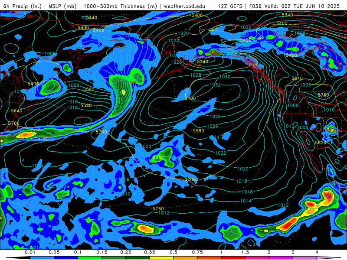This screenshot has width=347, height=260.
Task: Click the 0.01 legend value
Action: coord(30,252)
